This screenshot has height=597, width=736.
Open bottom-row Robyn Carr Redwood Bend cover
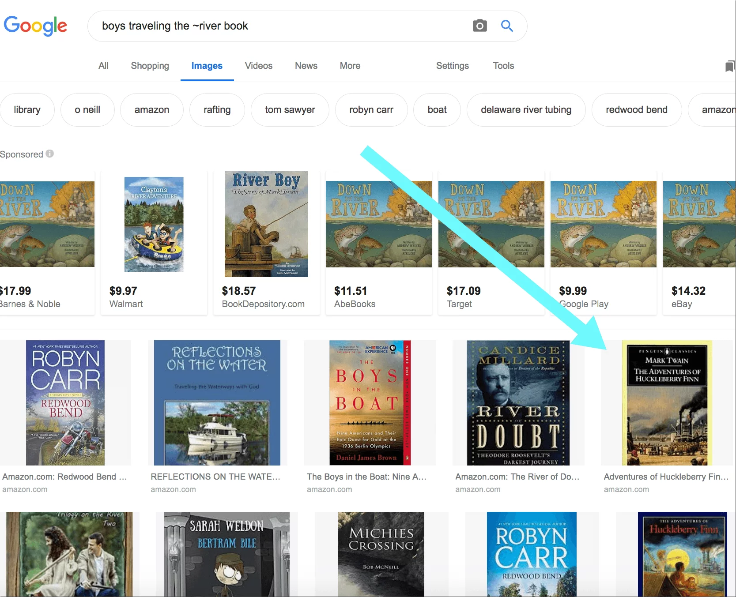pyautogui.click(x=532, y=554)
